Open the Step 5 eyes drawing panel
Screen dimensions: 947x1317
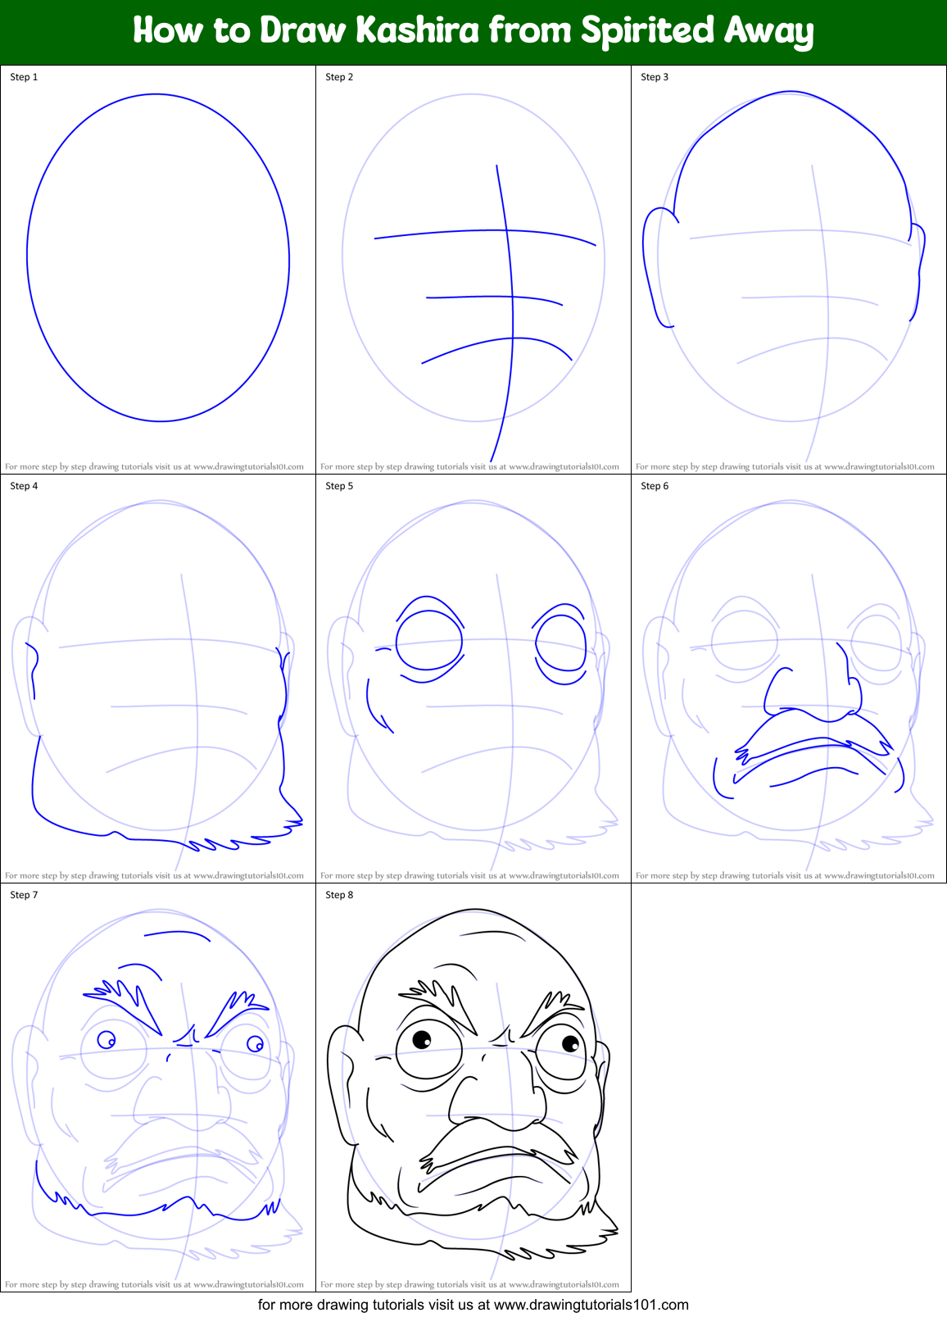coord(473,678)
